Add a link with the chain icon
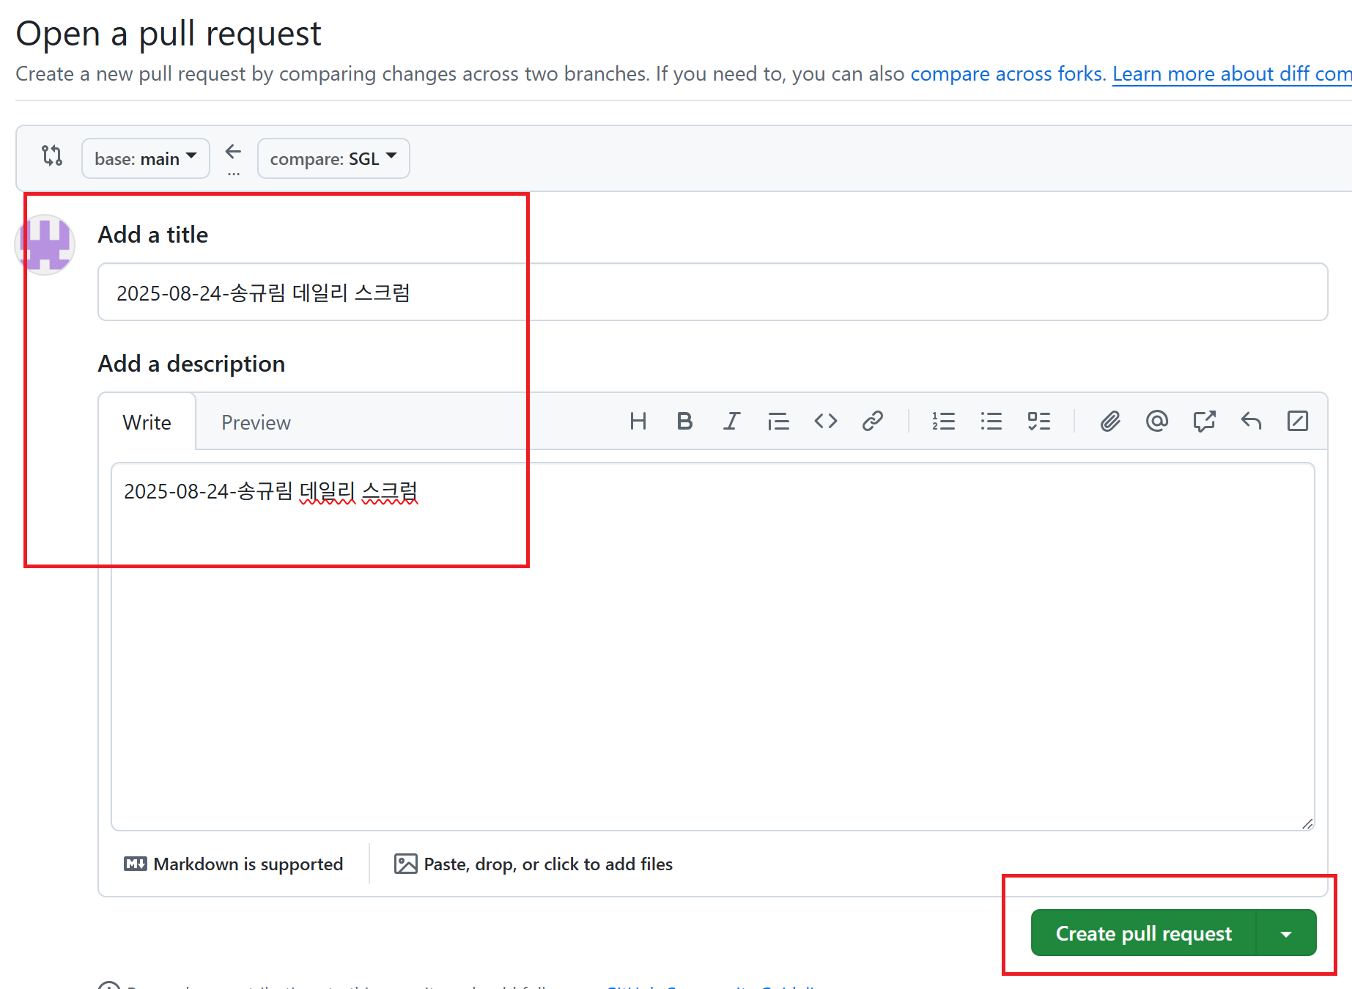The image size is (1352, 989). pyautogui.click(x=873, y=421)
